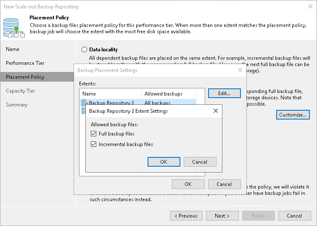Click the Edit... button for extents
Viewport: 317px width, 226px height.
(225, 93)
